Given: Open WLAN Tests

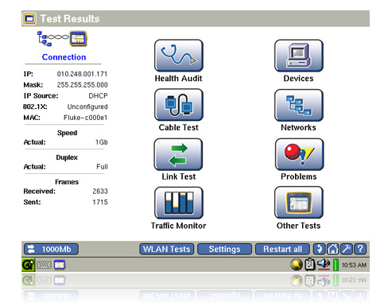Looking at the screenshot, I should click(x=167, y=249).
